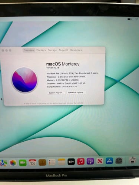
Task: Go to the Support tab
Action: pyautogui.click(x=63, y=50)
